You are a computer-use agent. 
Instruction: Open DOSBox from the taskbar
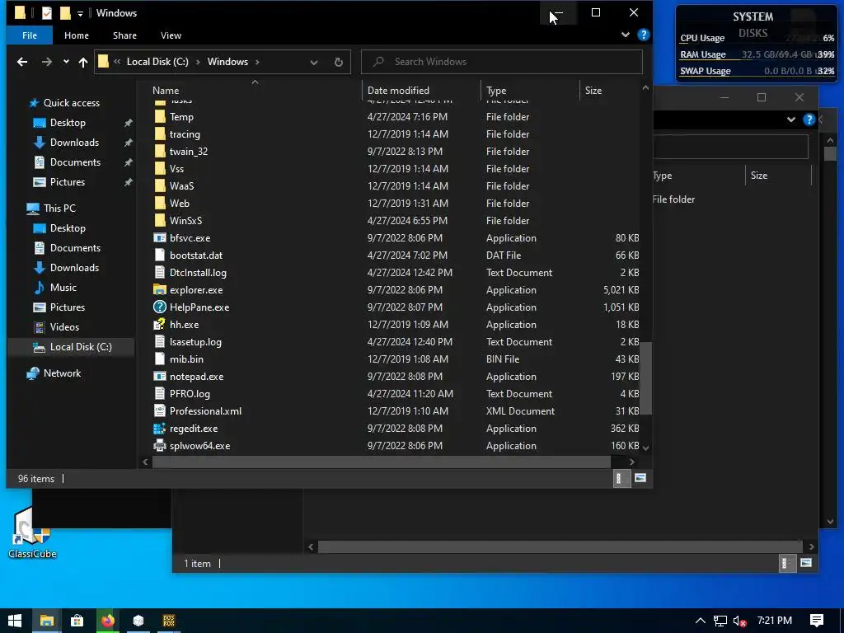pyautogui.click(x=169, y=621)
